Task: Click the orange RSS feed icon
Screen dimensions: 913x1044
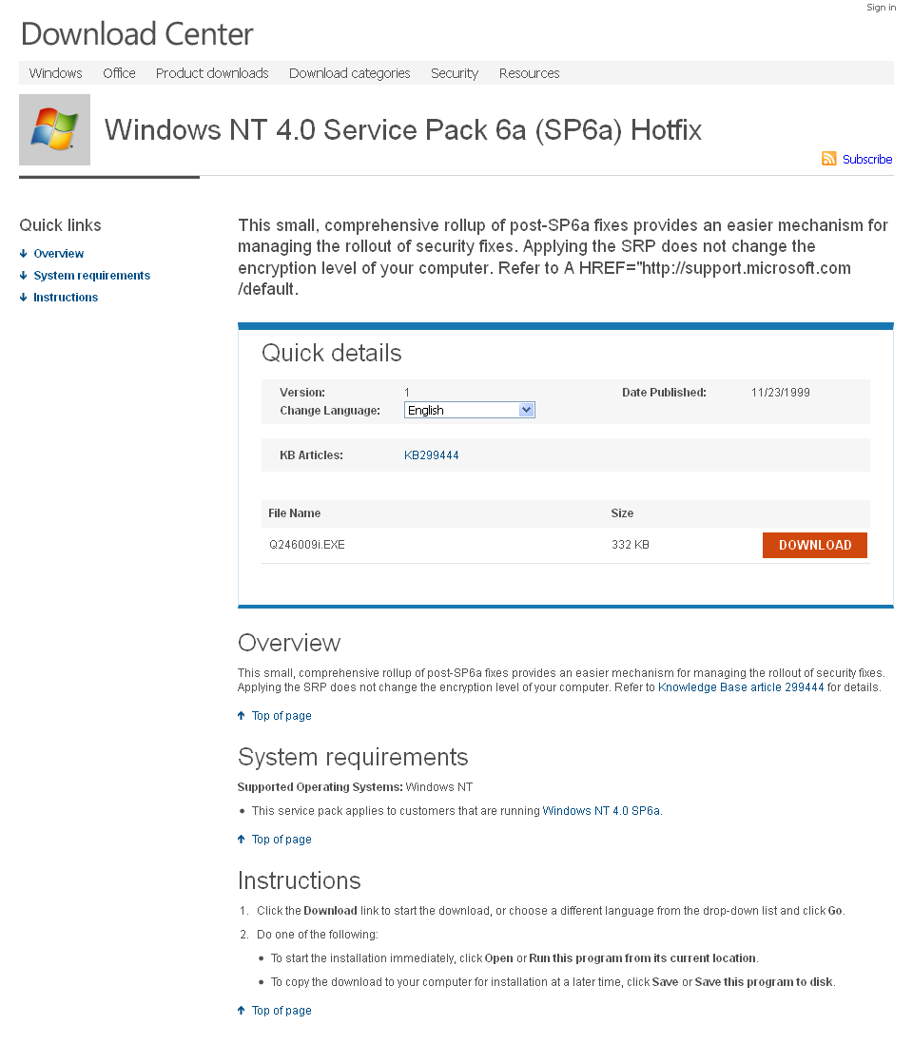Action: pos(829,159)
